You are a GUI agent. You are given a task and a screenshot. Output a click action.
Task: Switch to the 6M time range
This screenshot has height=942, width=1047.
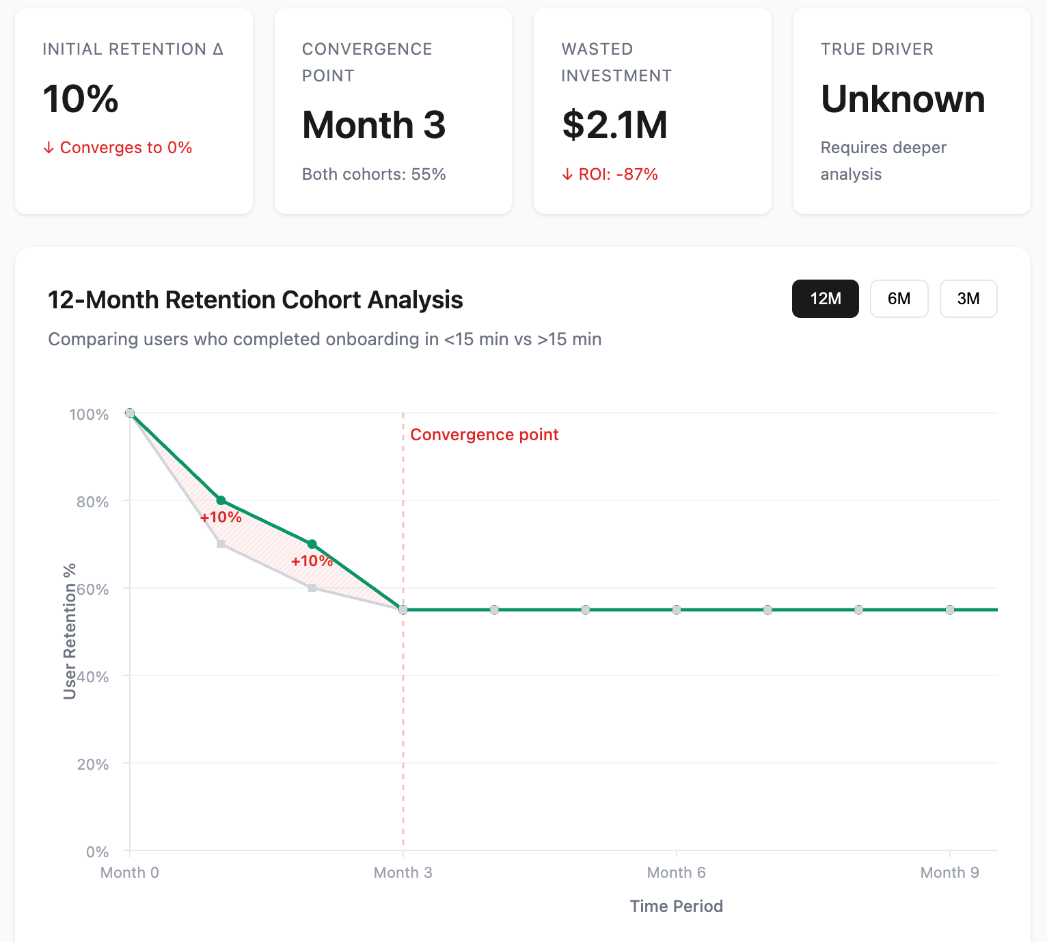click(899, 299)
